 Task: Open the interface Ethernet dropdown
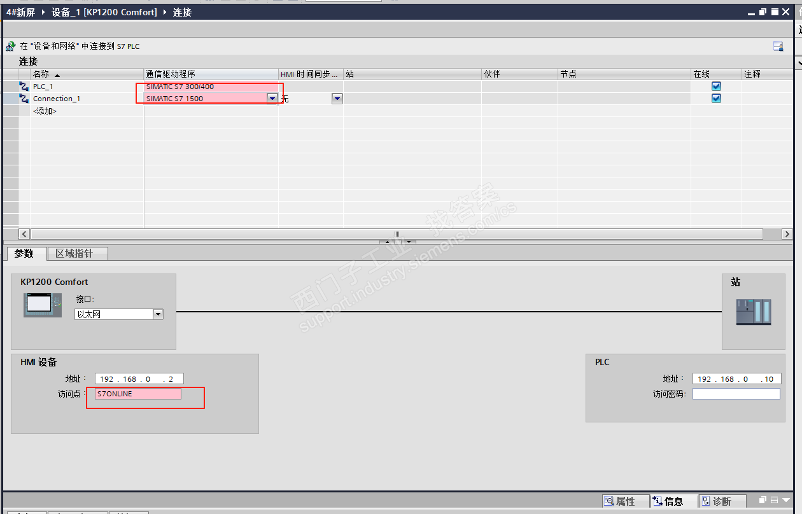pos(158,314)
